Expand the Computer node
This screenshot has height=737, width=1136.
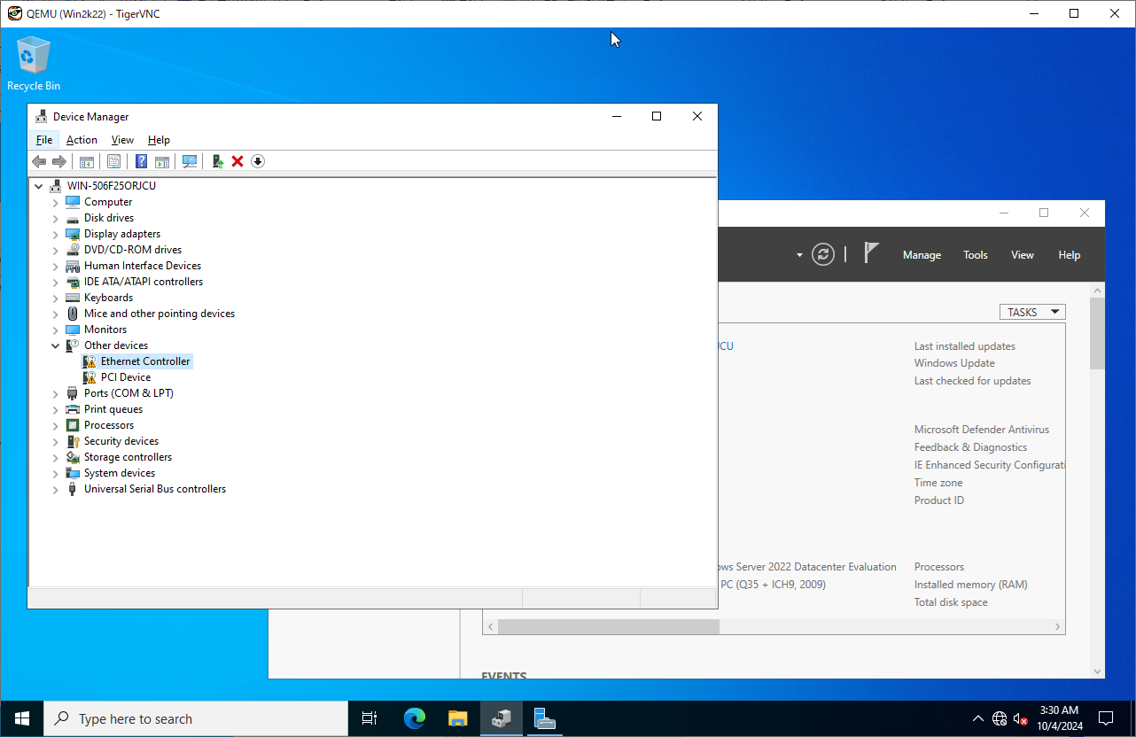point(56,202)
